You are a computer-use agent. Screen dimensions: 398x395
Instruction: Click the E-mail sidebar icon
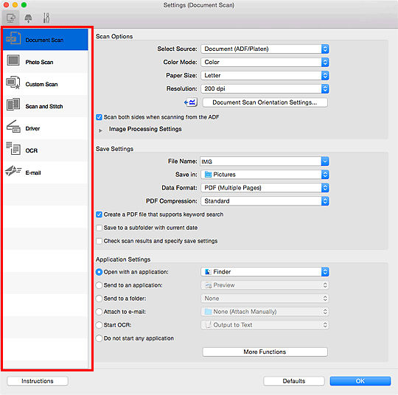[x=13, y=171]
